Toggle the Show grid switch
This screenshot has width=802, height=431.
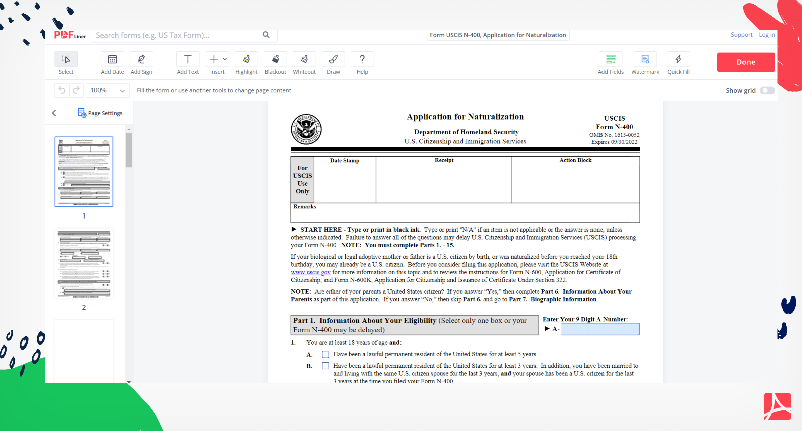click(x=767, y=91)
